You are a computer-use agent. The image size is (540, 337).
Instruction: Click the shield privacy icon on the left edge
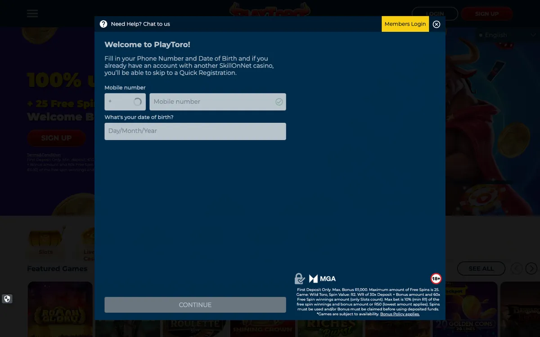coord(7,299)
